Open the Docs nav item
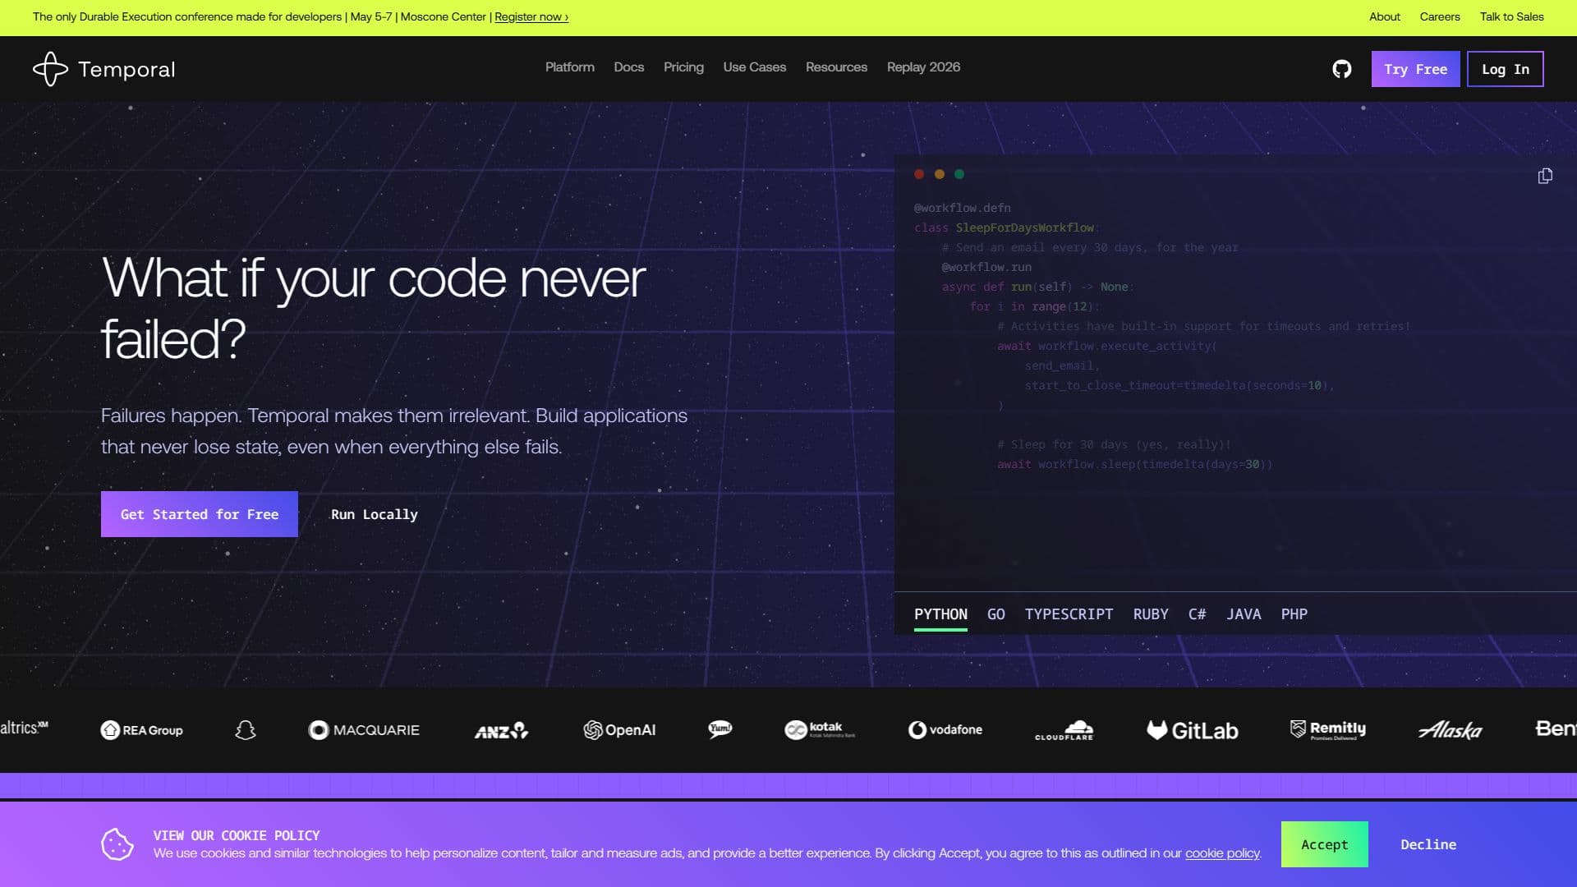Viewport: 1577px width, 887px height. 628,67
